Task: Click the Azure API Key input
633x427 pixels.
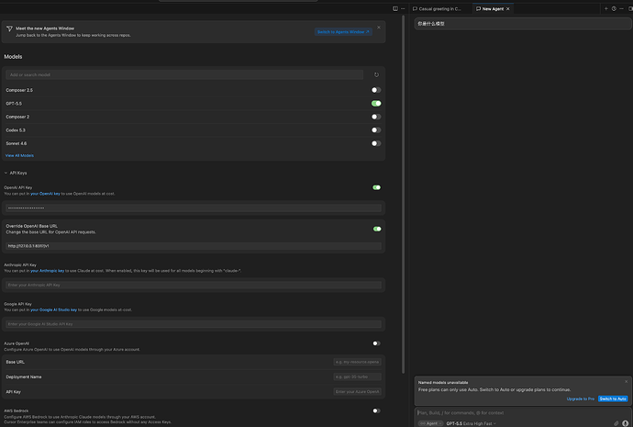Action: (357, 391)
